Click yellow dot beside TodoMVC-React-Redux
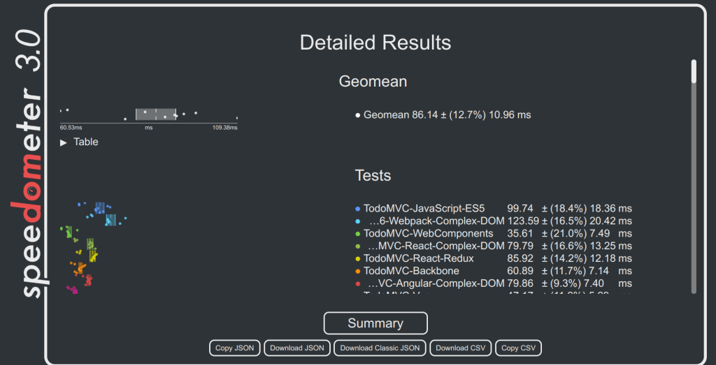Image resolution: width=716 pixels, height=365 pixels. tap(358, 259)
